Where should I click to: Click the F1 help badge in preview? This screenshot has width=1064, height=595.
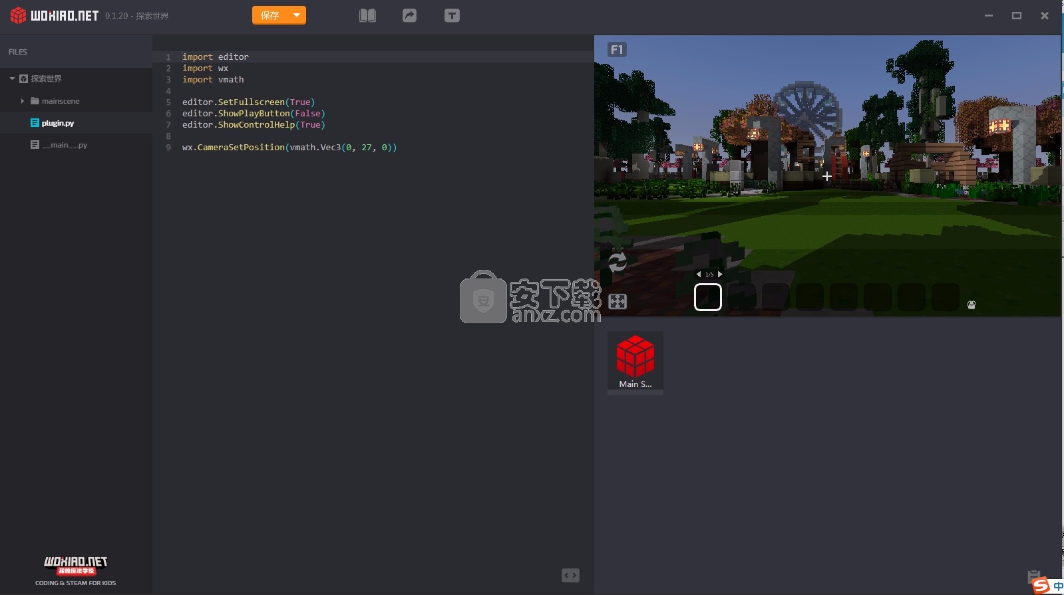(617, 50)
